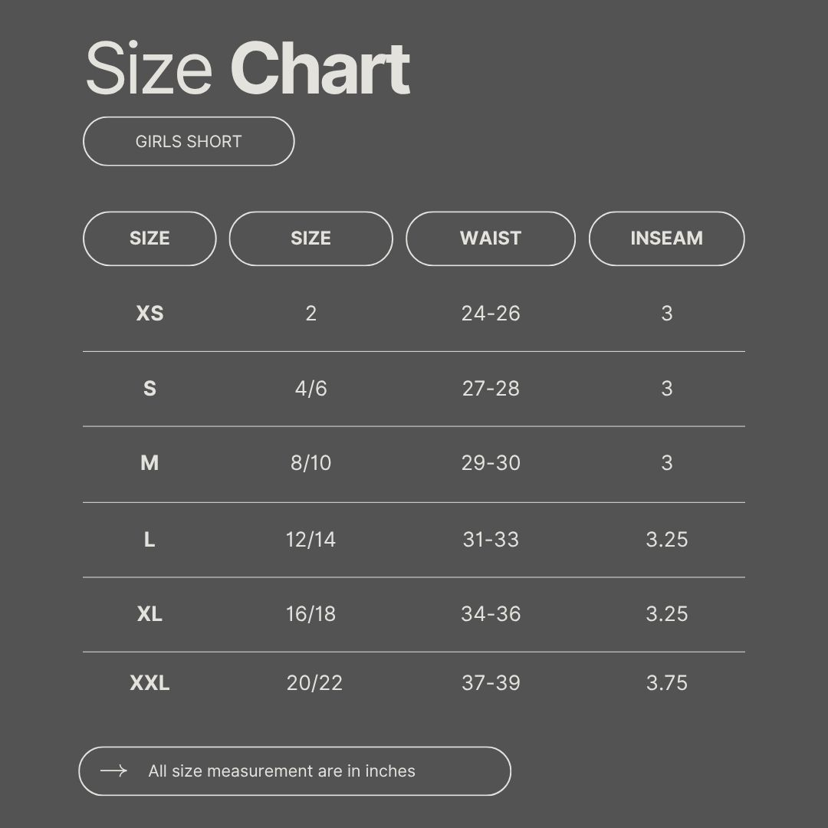
Task: Select the 3.75 inseam value
Action: coord(666,683)
